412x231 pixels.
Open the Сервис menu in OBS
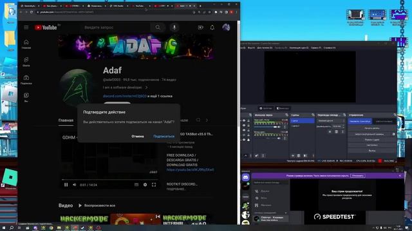pos(316,48)
